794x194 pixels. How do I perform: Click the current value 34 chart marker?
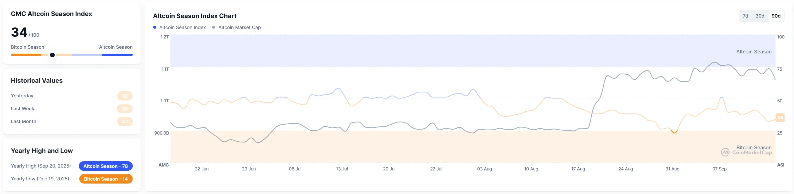click(780, 118)
